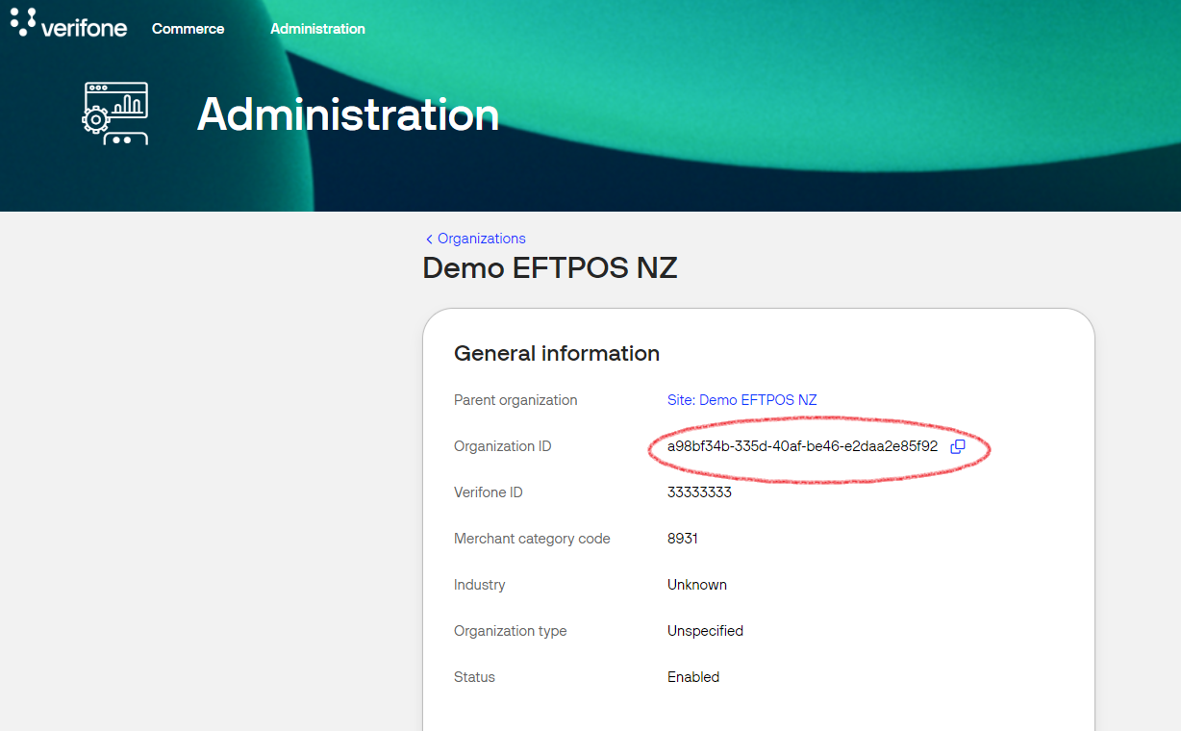Click the Organization ID field label
Image resolution: width=1181 pixels, height=731 pixels.
coord(502,446)
